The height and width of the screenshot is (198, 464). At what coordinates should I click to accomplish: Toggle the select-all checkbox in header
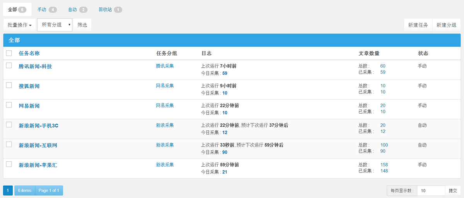pos(9,53)
